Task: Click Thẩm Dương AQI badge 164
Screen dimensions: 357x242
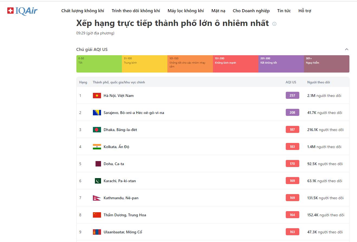Action: (x=293, y=215)
